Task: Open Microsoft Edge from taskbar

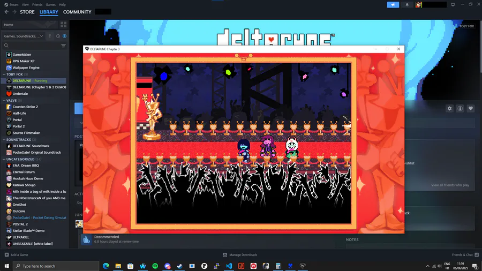Action: [106, 266]
